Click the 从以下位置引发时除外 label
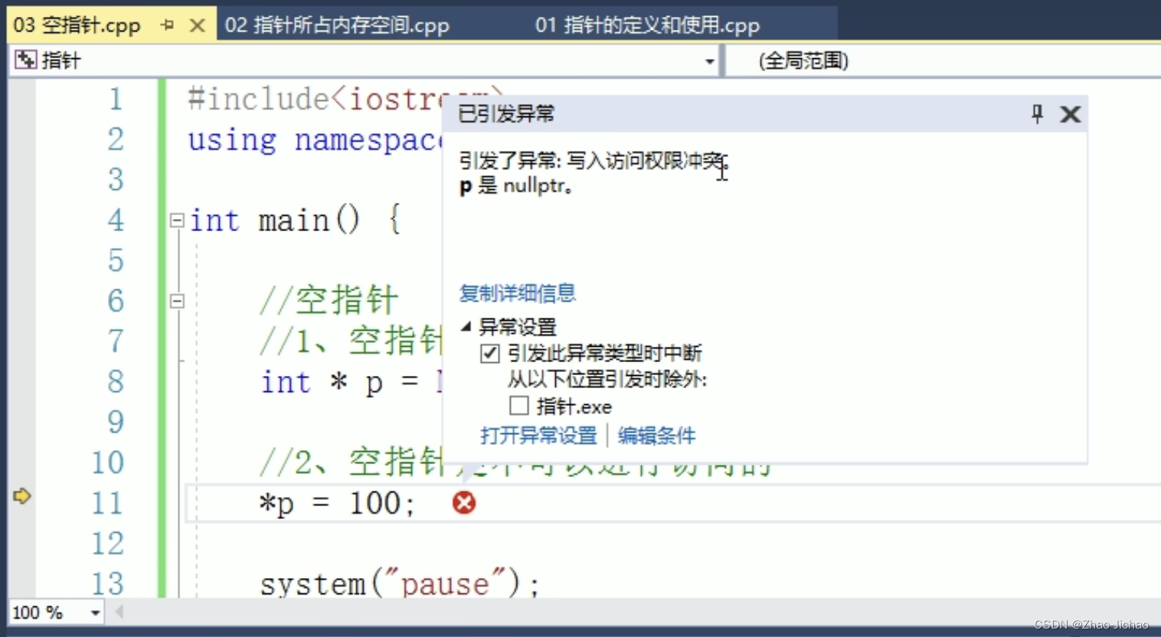Viewport: 1161px width, 637px height. [607, 380]
